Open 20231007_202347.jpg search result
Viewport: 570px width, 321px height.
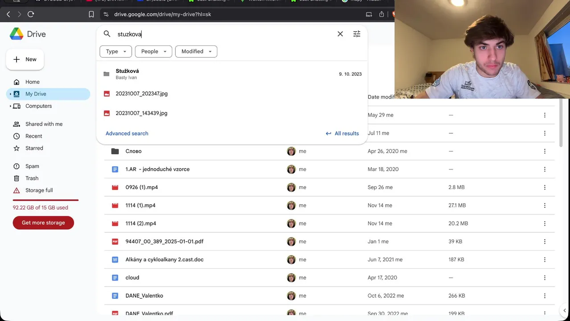232,94
